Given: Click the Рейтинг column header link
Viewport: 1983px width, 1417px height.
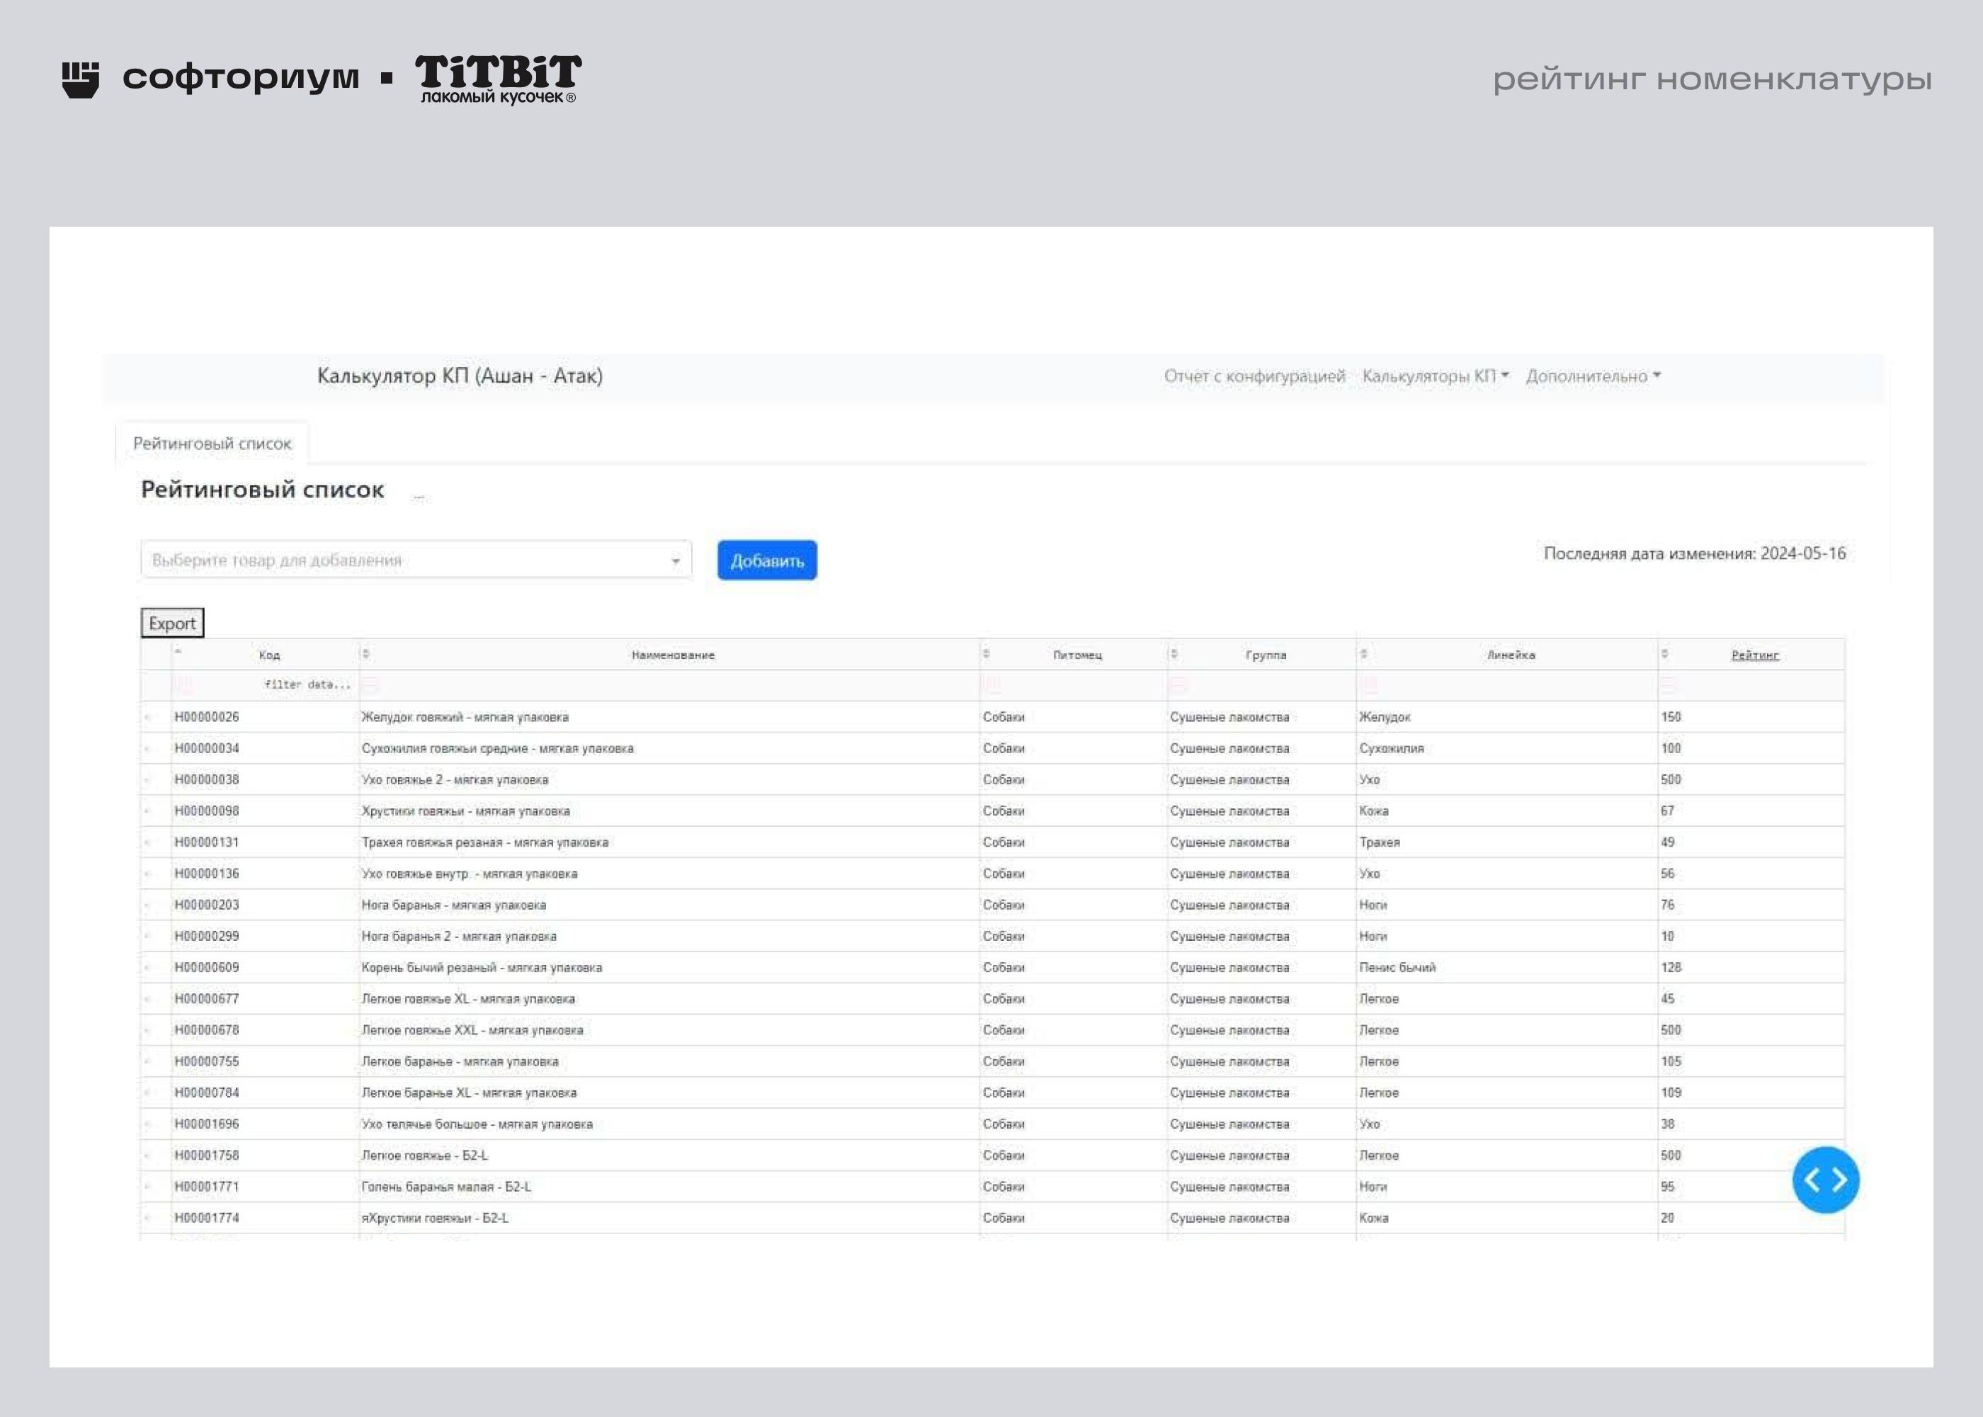Looking at the screenshot, I should (1754, 655).
